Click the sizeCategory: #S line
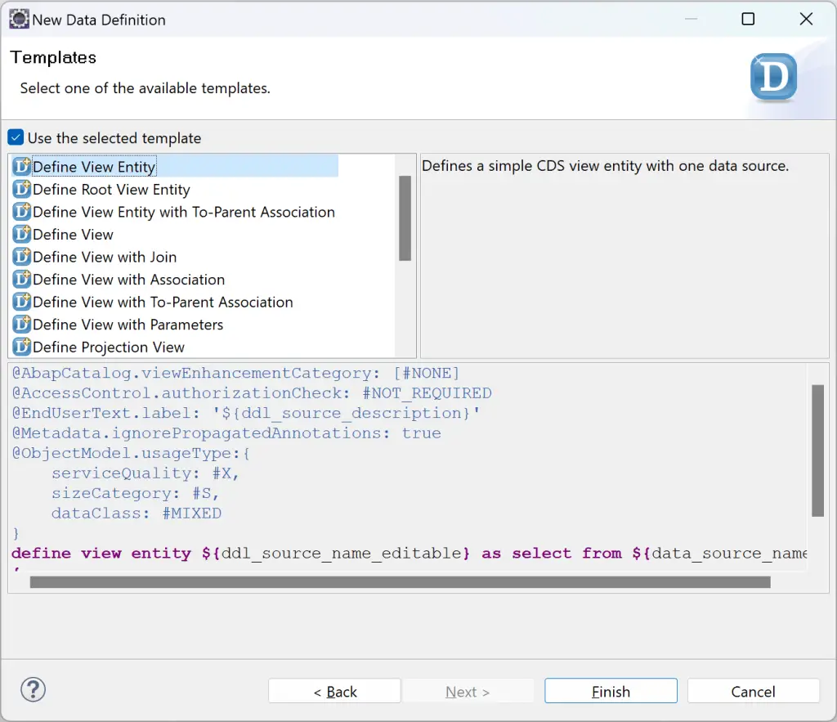This screenshot has width=837, height=722. coord(135,493)
